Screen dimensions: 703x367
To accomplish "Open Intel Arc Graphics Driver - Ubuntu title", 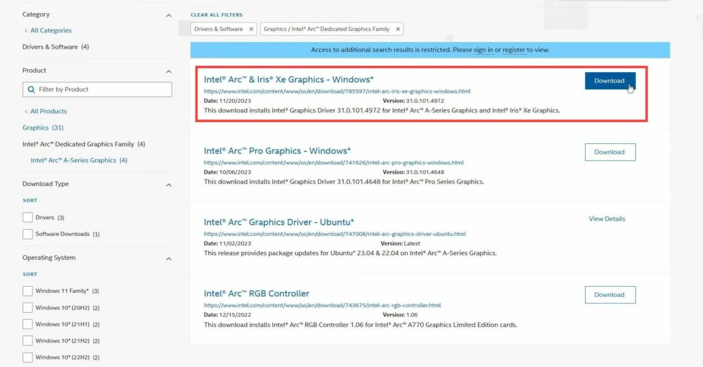I will [279, 222].
